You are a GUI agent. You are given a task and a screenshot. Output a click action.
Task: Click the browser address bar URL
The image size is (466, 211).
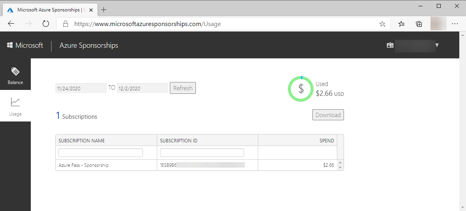click(x=147, y=24)
